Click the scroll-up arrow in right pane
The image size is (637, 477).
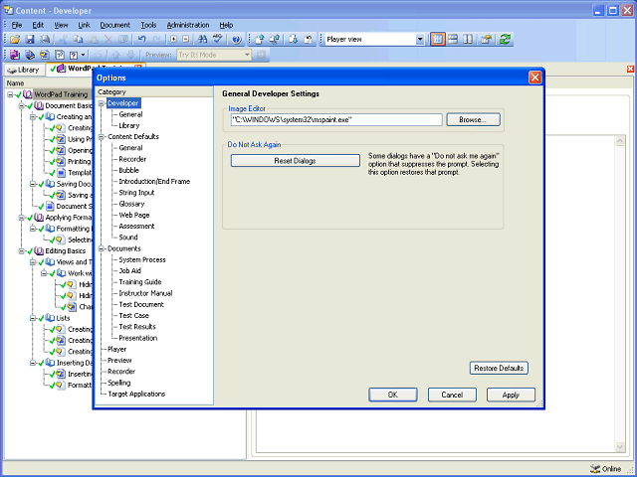620,141
